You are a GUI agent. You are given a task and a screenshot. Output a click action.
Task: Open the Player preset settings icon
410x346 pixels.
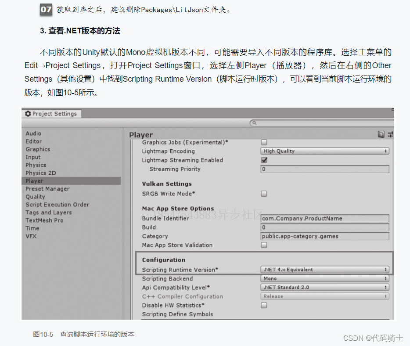390,134
